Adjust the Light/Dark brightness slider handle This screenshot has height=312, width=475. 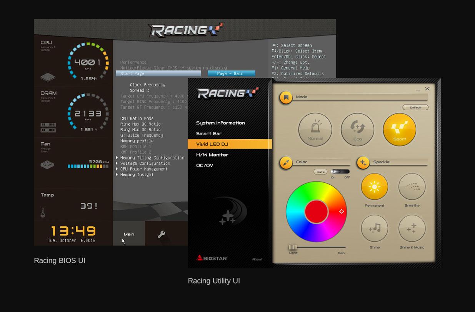[293, 247]
